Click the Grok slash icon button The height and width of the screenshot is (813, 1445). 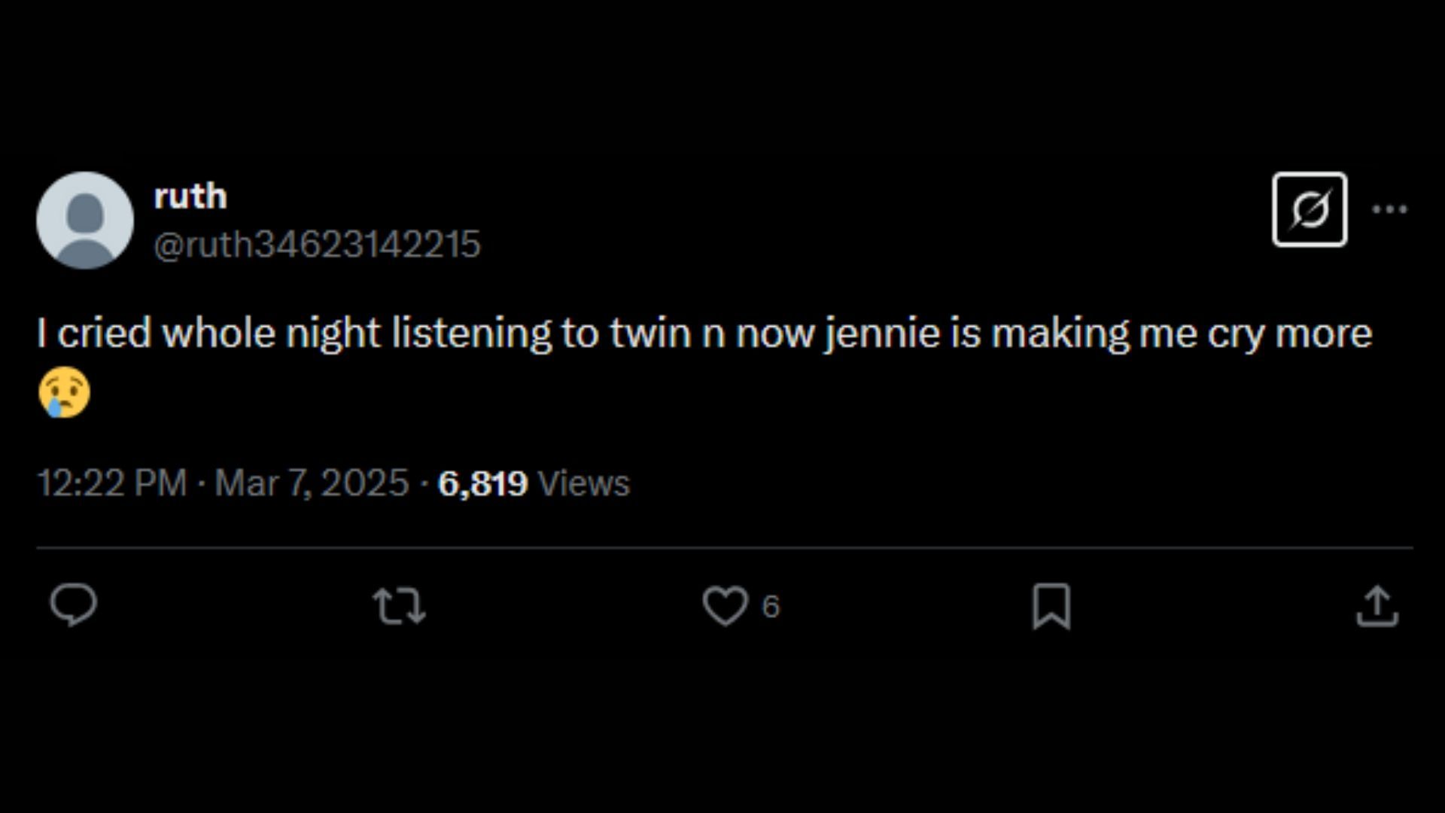[x=1310, y=209]
